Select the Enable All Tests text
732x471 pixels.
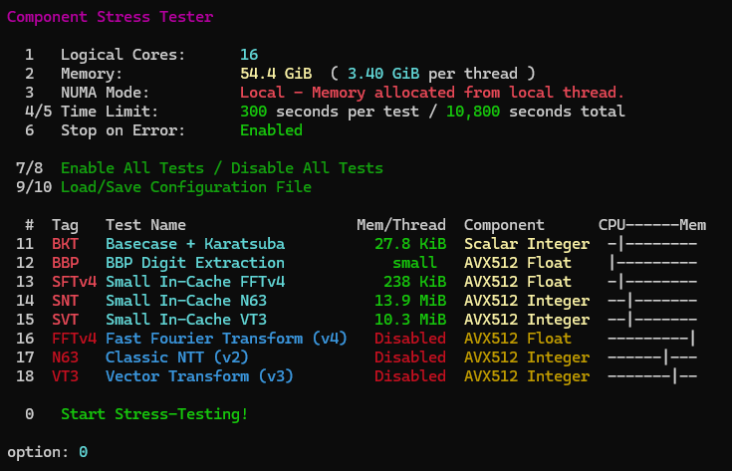click(132, 168)
